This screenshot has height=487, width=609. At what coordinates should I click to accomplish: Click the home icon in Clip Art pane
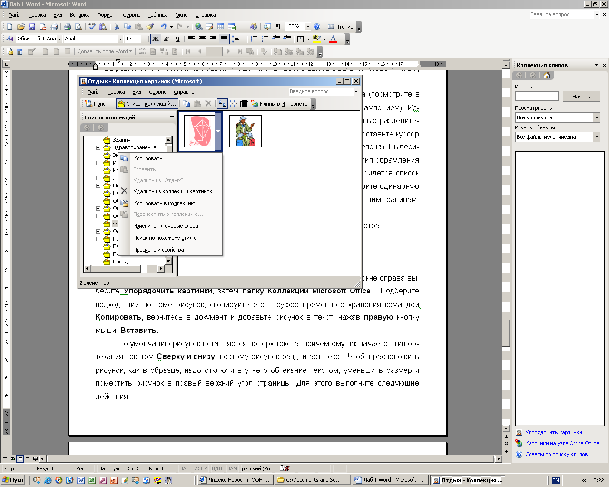tap(546, 75)
